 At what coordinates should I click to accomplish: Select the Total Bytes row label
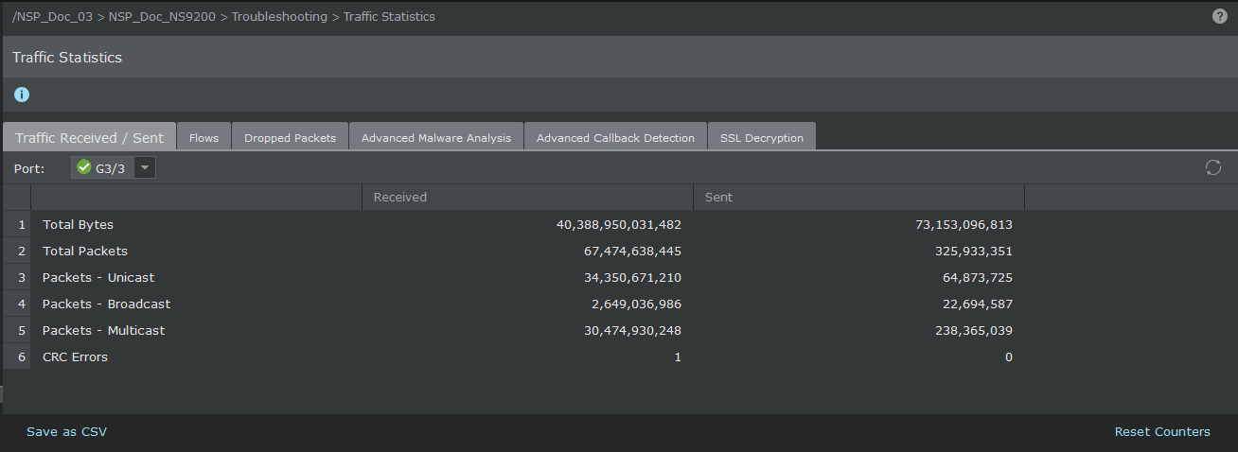click(x=78, y=225)
